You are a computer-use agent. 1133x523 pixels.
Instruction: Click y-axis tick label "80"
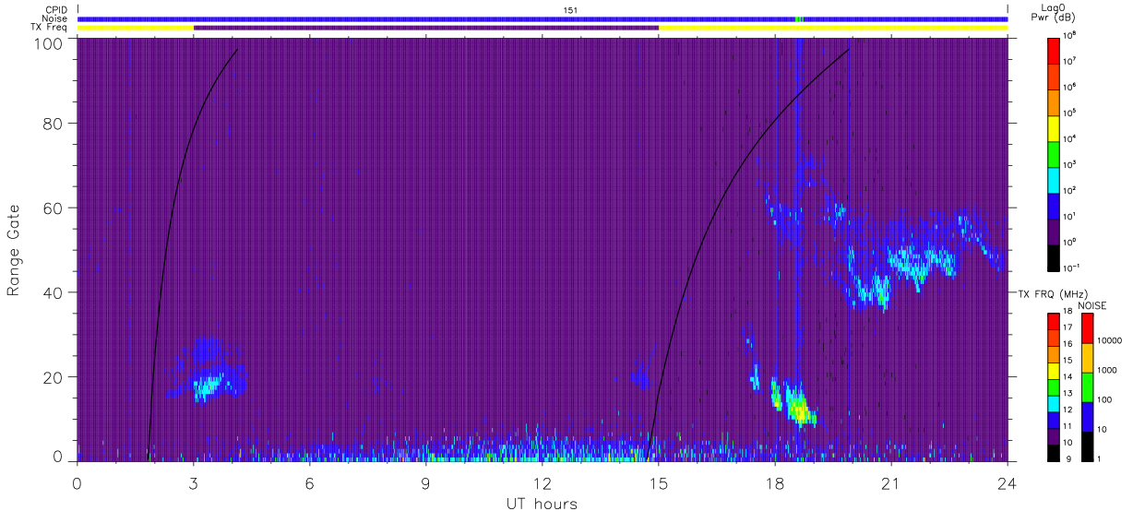pyautogui.click(x=54, y=123)
